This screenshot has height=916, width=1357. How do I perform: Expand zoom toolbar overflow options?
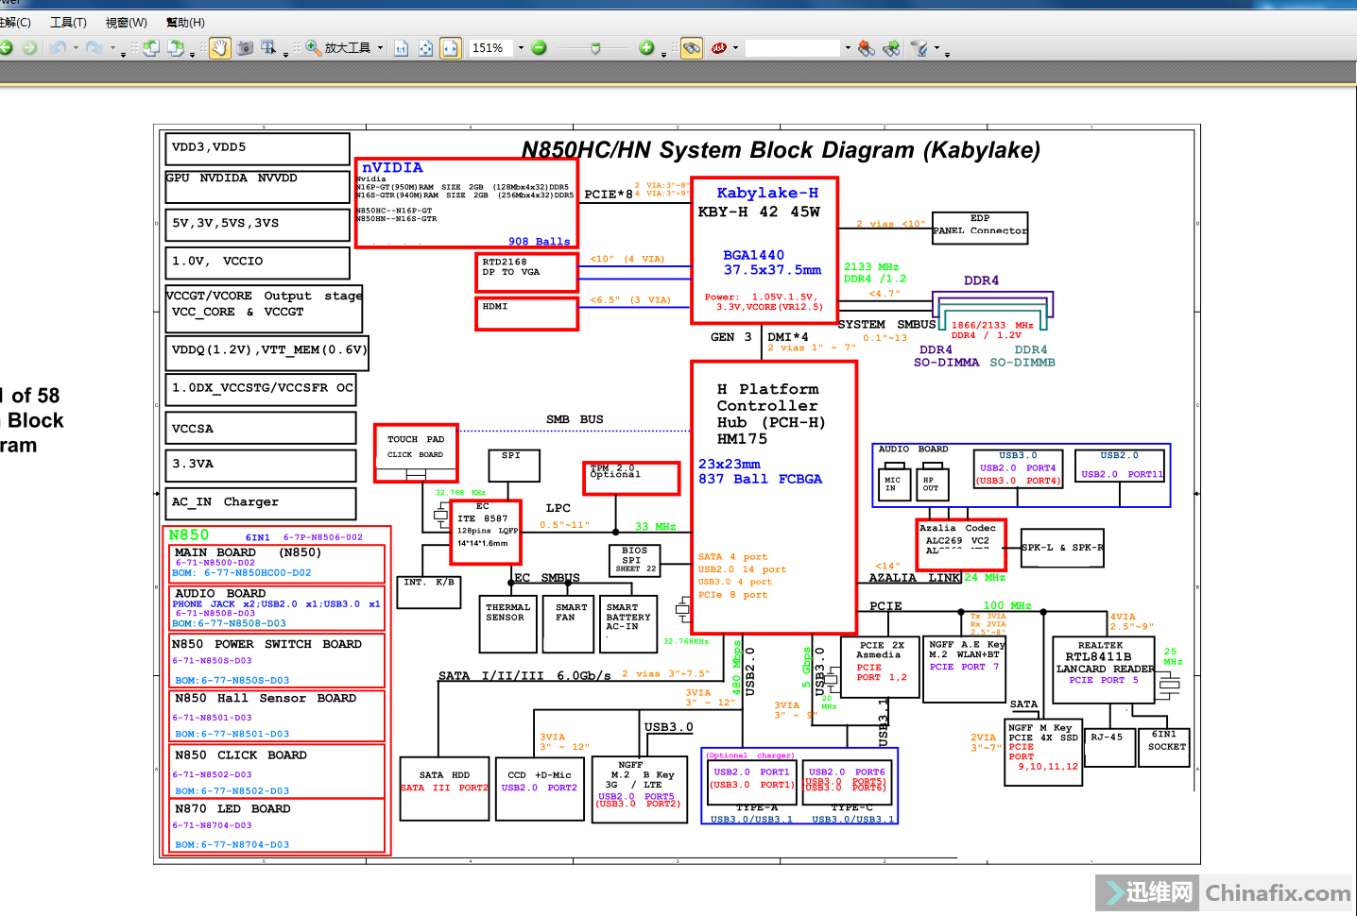click(663, 55)
